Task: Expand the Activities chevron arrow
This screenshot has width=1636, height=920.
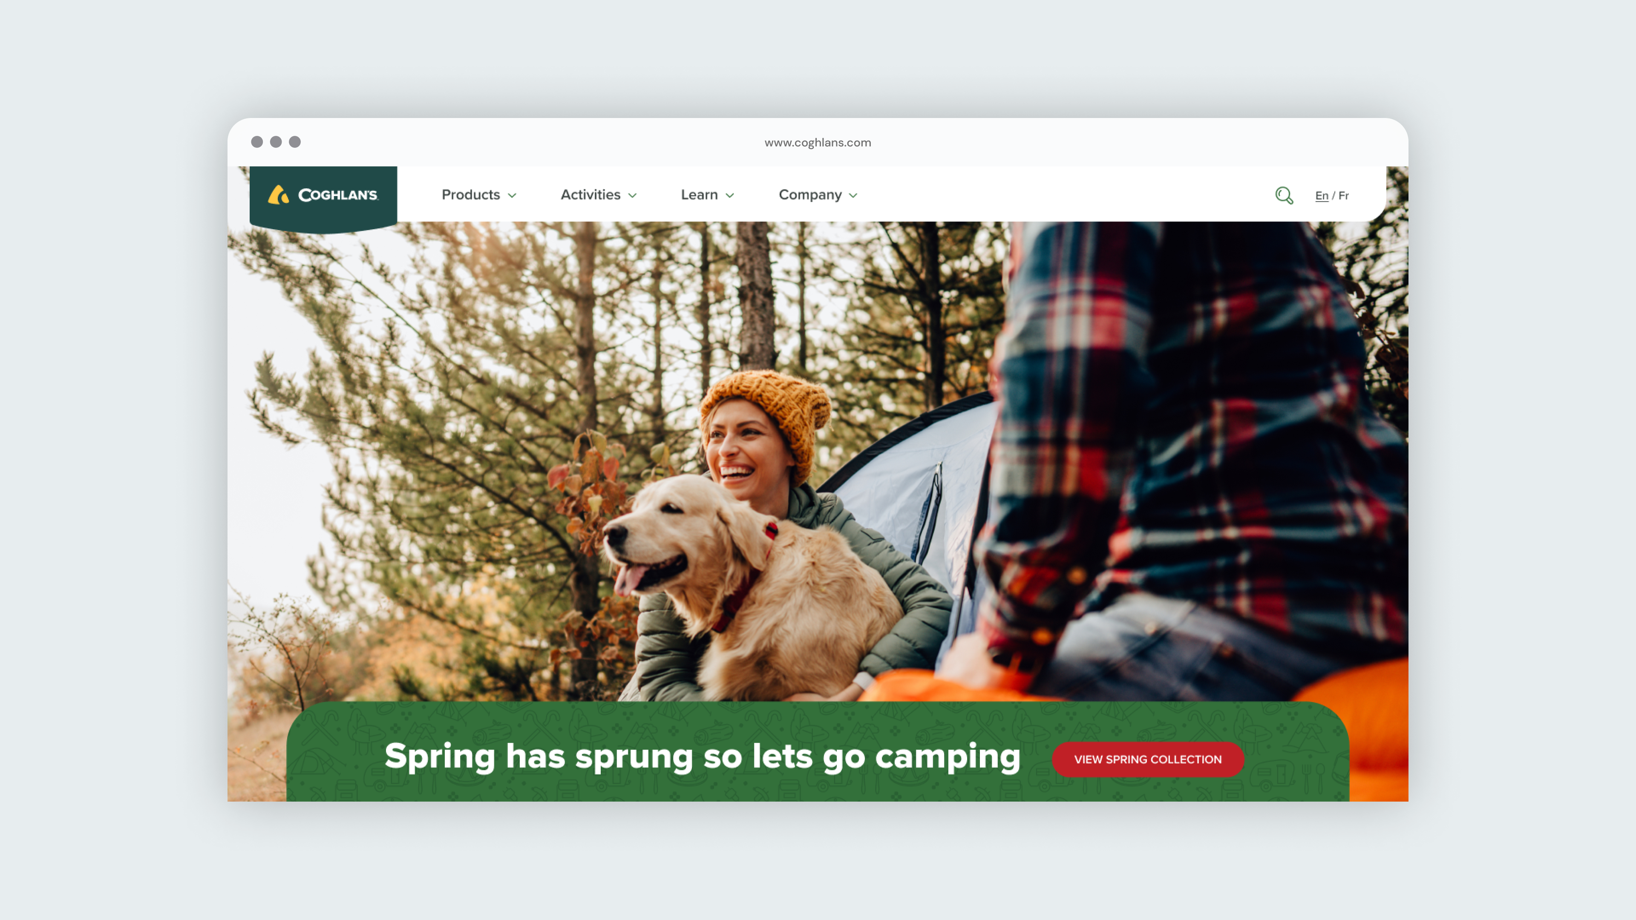Action: 633,195
